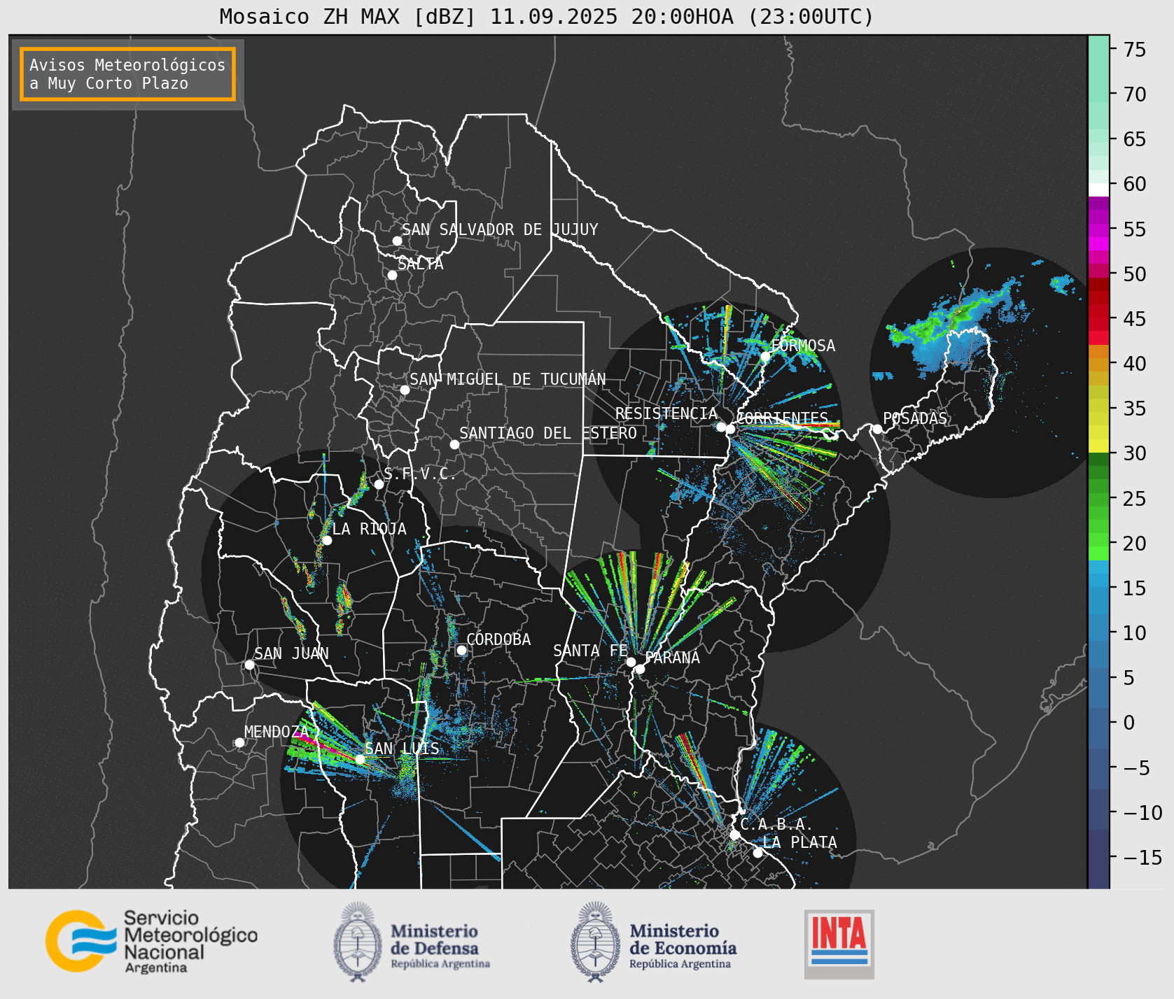Viewport: 1174px width, 999px height.
Task: Select the La Rioja city marker
Action: (x=327, y=540)
